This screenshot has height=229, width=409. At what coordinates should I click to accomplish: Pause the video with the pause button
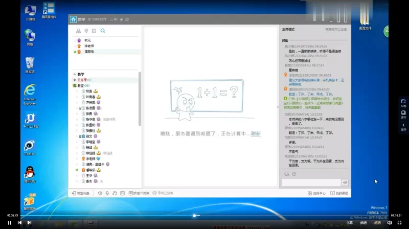click(9, 223)
